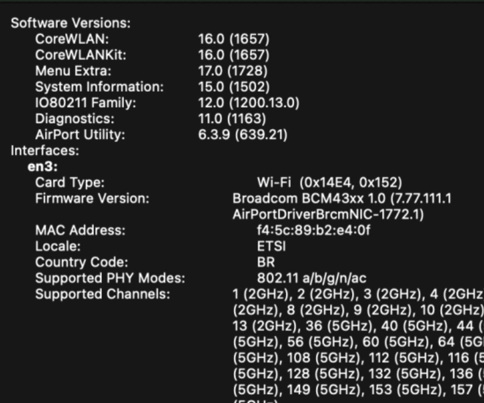Click the Firmware Version label
Viewport: 484px width, 403px height.
tap(92, 199)
